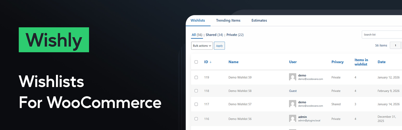Click the ID sort arrow icon
Viewport: 402px width, 130px height.
(210, 62)
